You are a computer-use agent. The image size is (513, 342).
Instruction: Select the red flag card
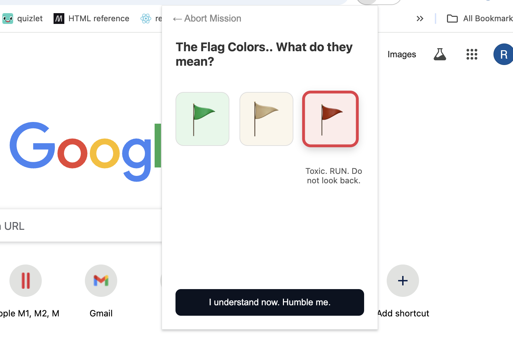click(330, 119)
